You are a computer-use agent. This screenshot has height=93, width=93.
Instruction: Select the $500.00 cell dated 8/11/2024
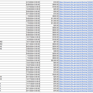[x=49, y=44]
